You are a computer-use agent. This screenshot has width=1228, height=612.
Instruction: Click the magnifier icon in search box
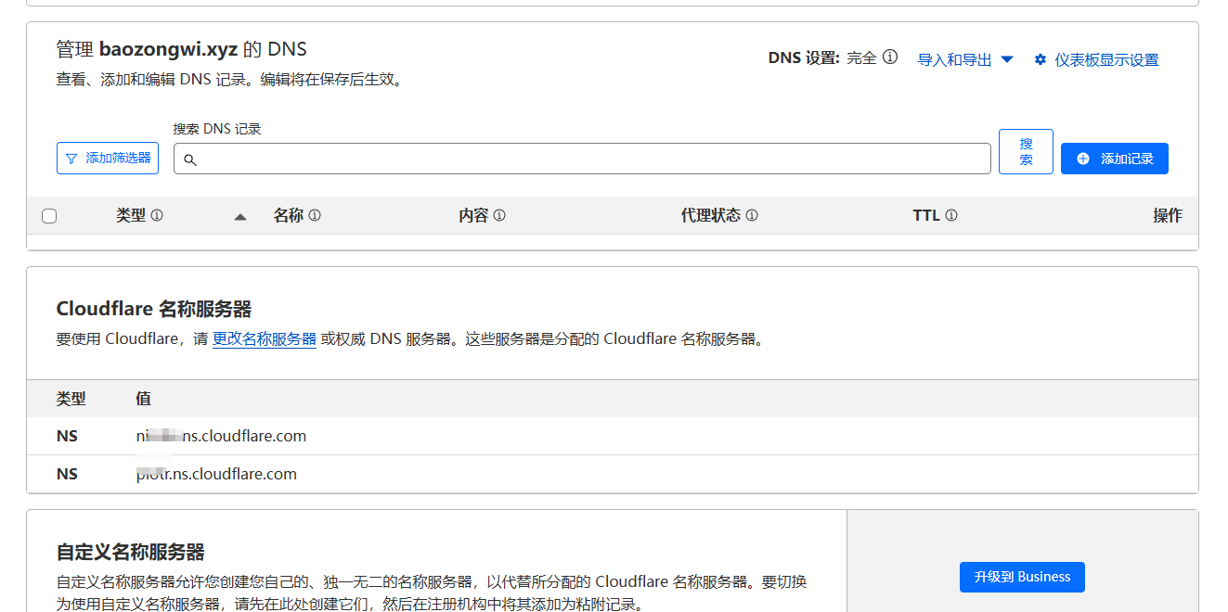190,159
